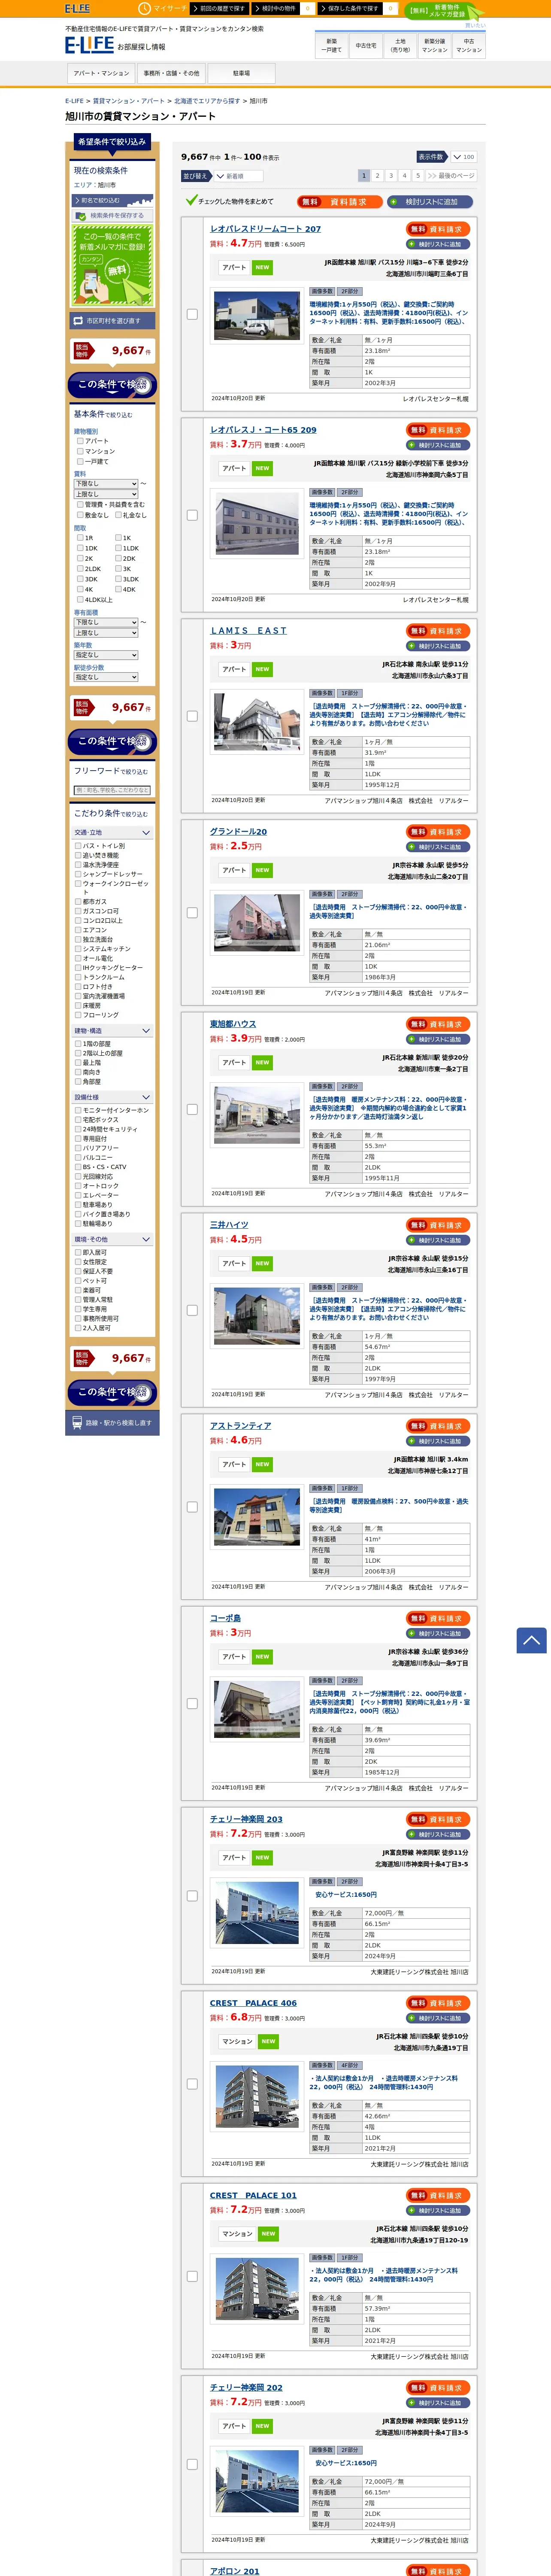
Task: Check the エアコン option
Action: coord(78,930)
